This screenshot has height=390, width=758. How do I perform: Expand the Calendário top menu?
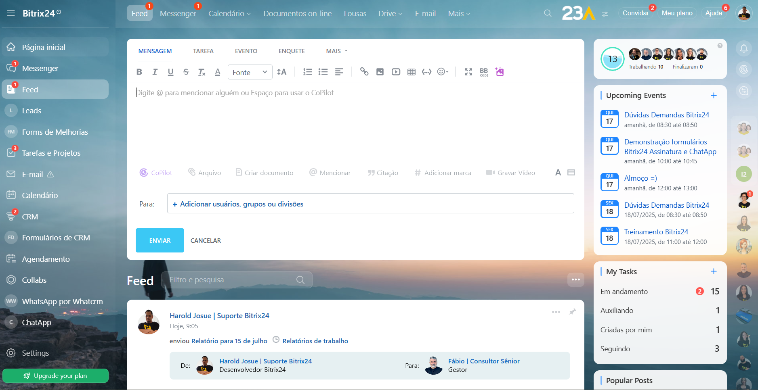coord(229,14)
